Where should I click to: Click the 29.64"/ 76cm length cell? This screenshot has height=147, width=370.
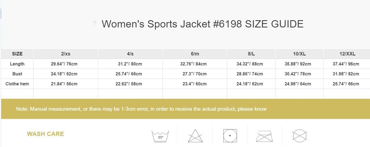64,64
